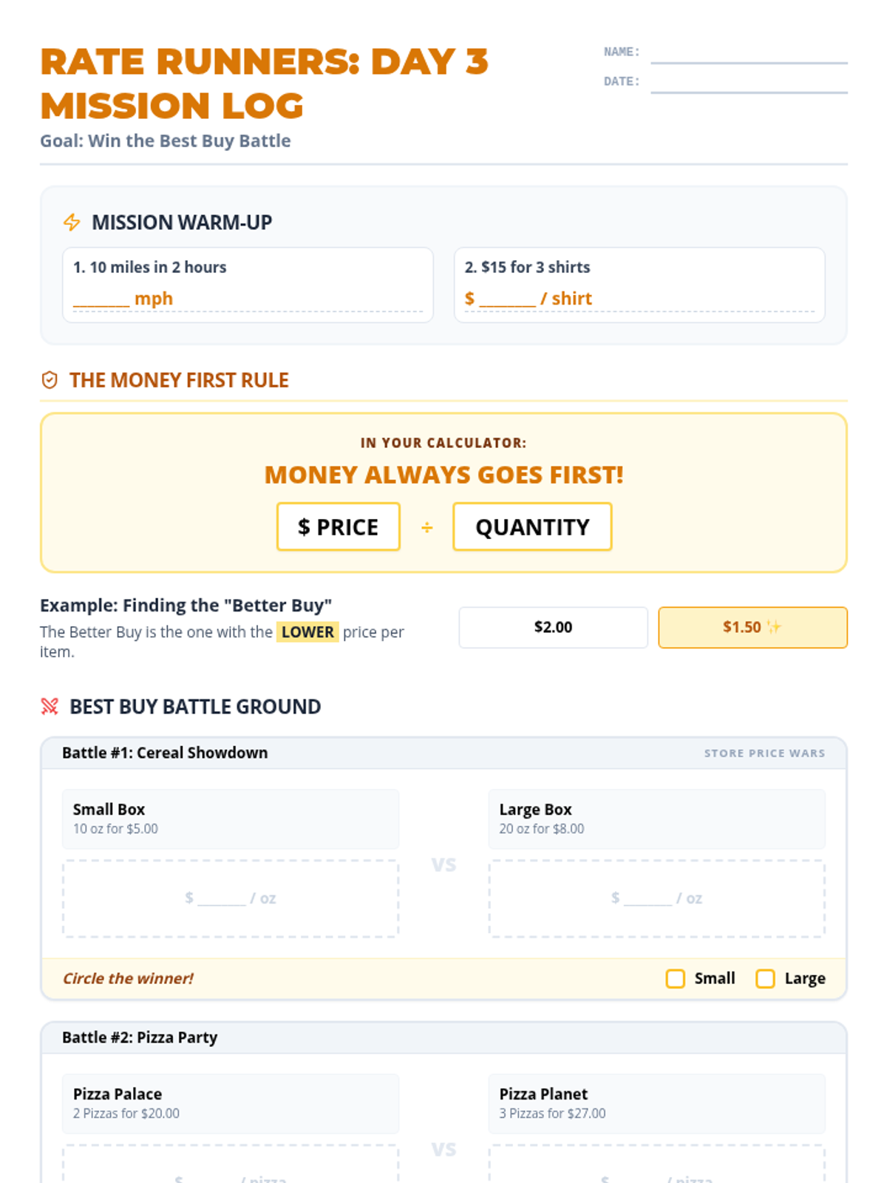Click the shield icon beside Money First Rule
Image resolution: width=887 pixels, height=1183 pixels.
click(50, 380)
